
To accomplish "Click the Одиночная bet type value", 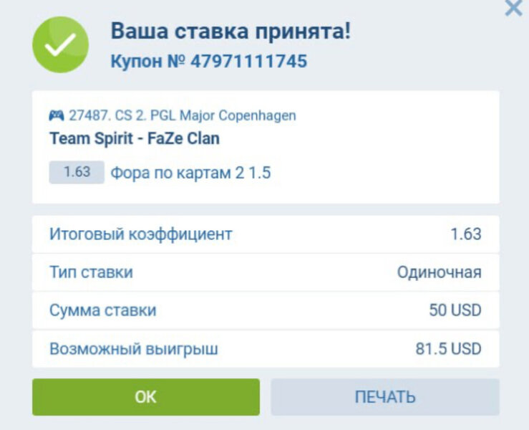I will pyautogui.click(x=439, y=272).
